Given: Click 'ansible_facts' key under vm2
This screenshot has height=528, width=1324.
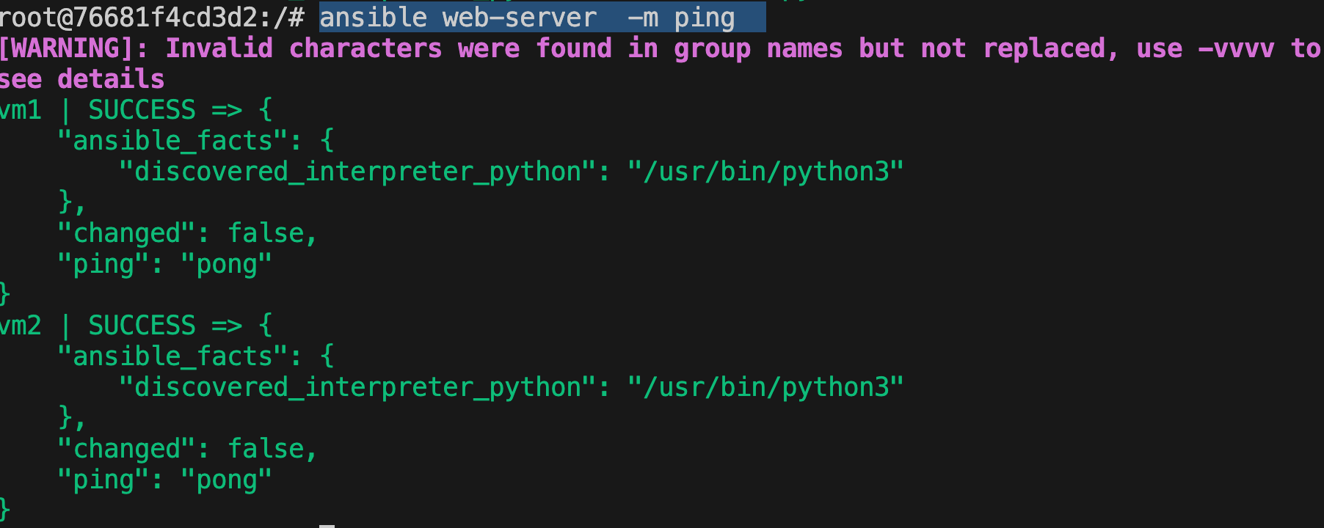Looking at the screenshot, I should click(172, 356).
